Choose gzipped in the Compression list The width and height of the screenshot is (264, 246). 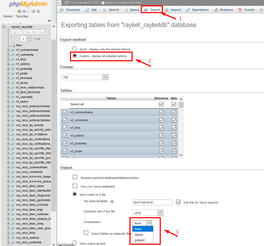click(140, 240)
